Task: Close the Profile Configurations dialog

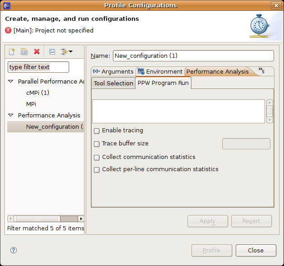Action: (x=256, y=250)
